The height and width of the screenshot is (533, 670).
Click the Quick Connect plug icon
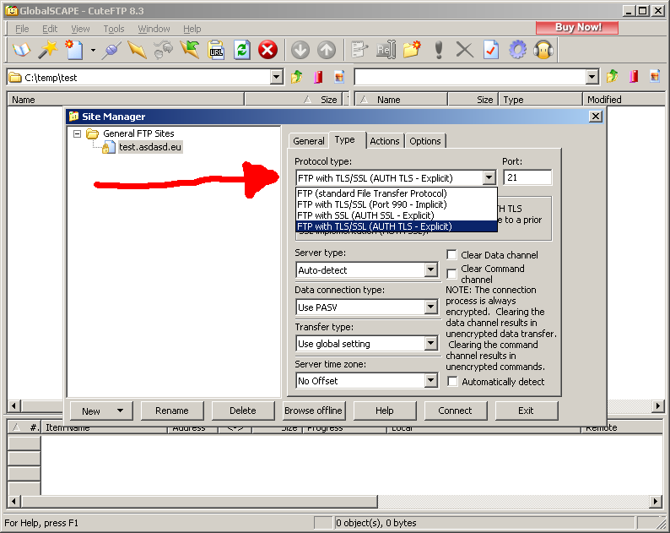pyautogui.click(x=111, y=50)
